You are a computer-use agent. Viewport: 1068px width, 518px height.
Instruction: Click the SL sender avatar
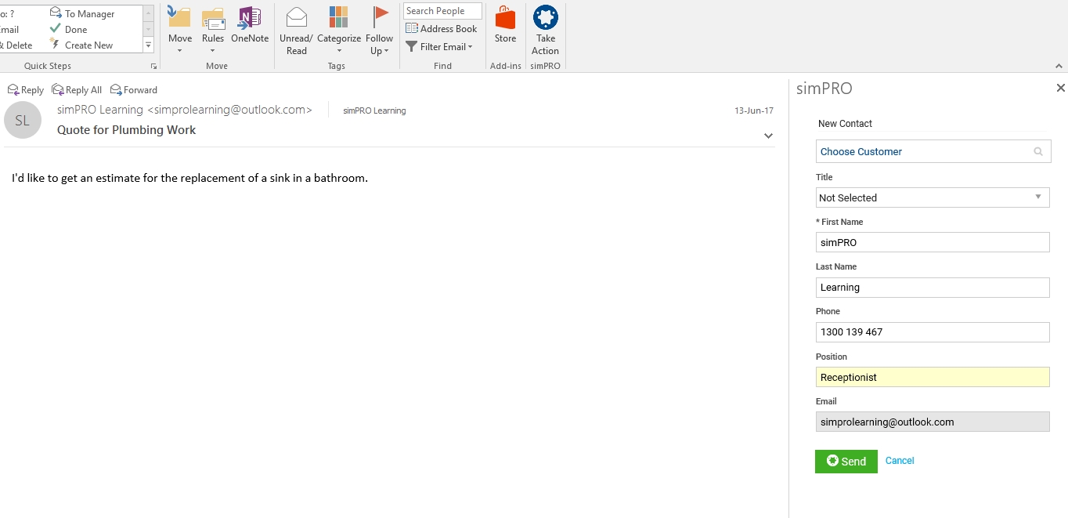coord(23,121)
